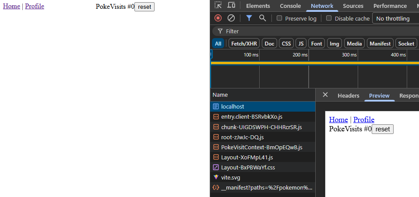This screenshot has width=419, height=197.
Task: Select the JS request type filter
Action: pyautogui.click(x=300, y=43)
